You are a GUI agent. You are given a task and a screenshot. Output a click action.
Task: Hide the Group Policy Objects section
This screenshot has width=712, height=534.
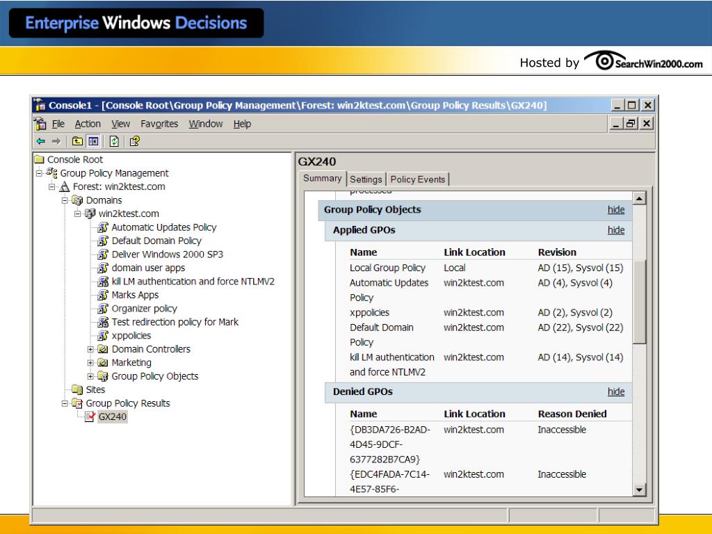(616, 209)
